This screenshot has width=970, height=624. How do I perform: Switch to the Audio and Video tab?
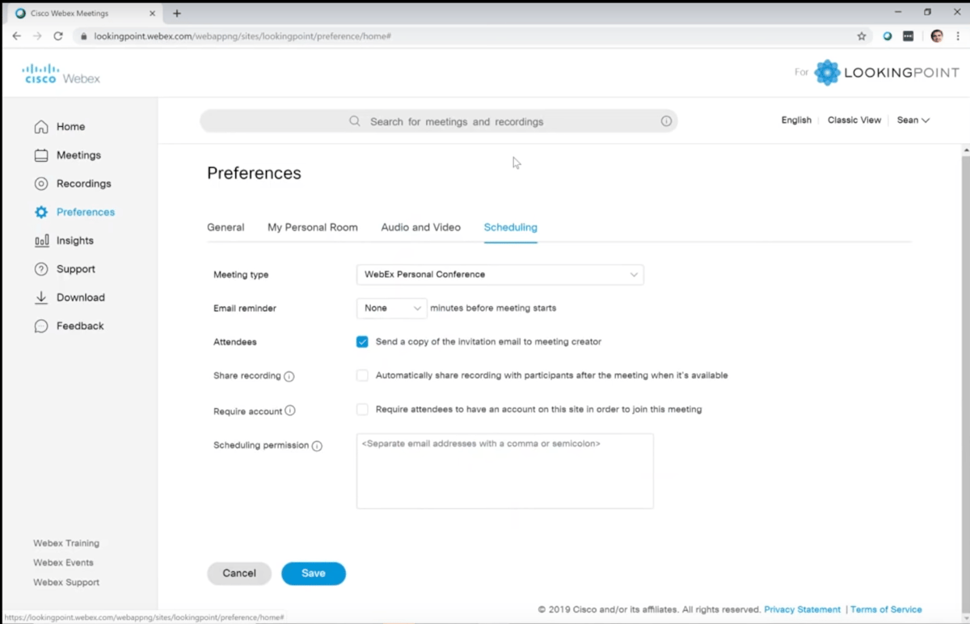click(x=420, y=227)
